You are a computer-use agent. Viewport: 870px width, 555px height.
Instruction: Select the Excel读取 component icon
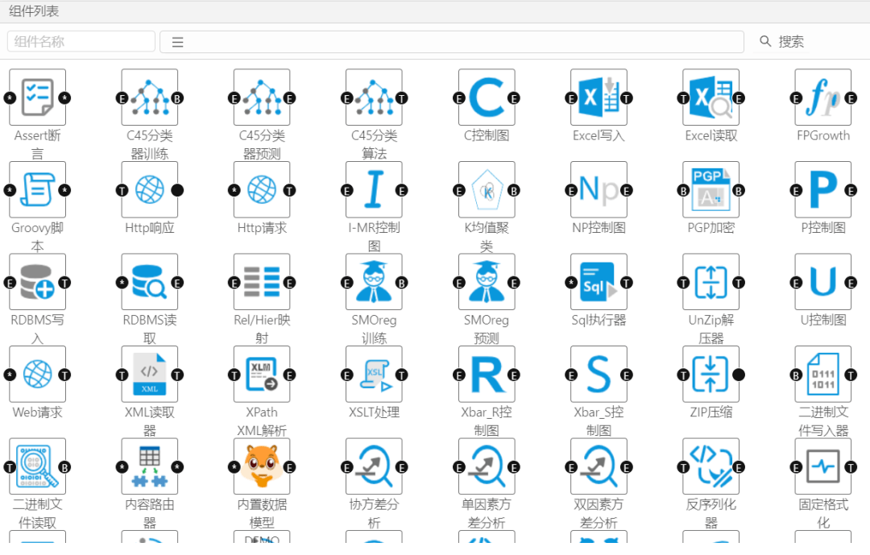[710, 97]
